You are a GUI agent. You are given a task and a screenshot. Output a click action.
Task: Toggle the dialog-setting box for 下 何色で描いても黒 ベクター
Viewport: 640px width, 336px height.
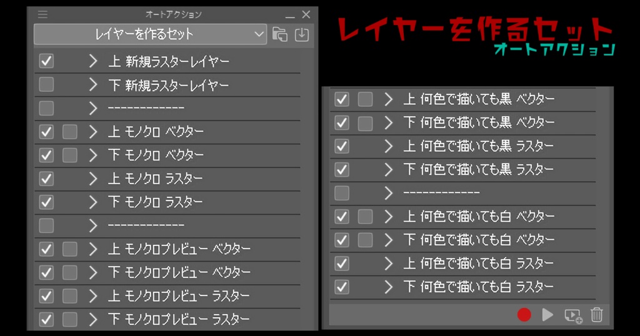365,123
